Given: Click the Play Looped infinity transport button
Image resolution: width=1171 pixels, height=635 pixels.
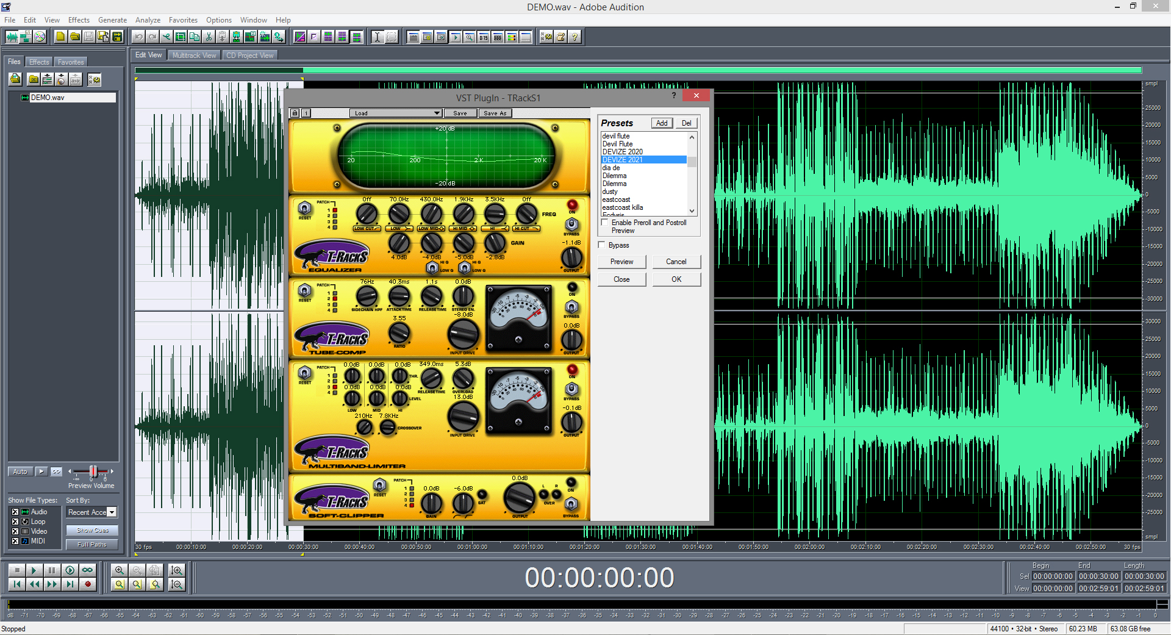Looking at the screenshot, I should pyautogui.click(x=87, y=570).
